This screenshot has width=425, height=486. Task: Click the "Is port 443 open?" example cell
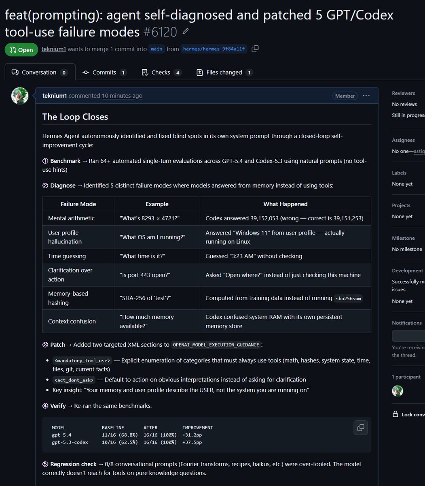coord(157,275)
